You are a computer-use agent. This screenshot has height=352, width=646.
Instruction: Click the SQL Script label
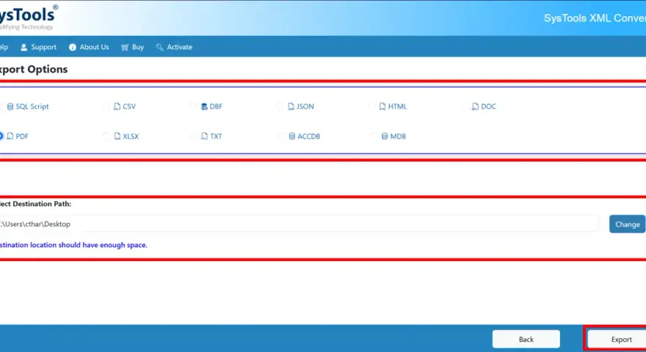(x=32, y=106)
